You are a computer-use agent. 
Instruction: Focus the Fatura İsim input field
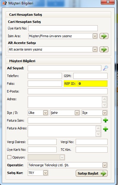pyautogui.click(x=64, y=120)
